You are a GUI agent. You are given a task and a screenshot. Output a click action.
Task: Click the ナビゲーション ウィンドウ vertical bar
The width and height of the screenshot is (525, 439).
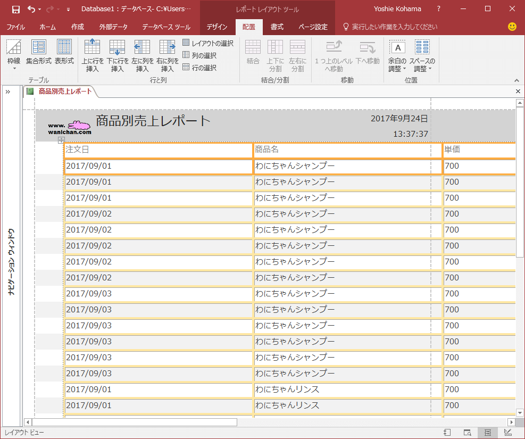tap(11, 262)
